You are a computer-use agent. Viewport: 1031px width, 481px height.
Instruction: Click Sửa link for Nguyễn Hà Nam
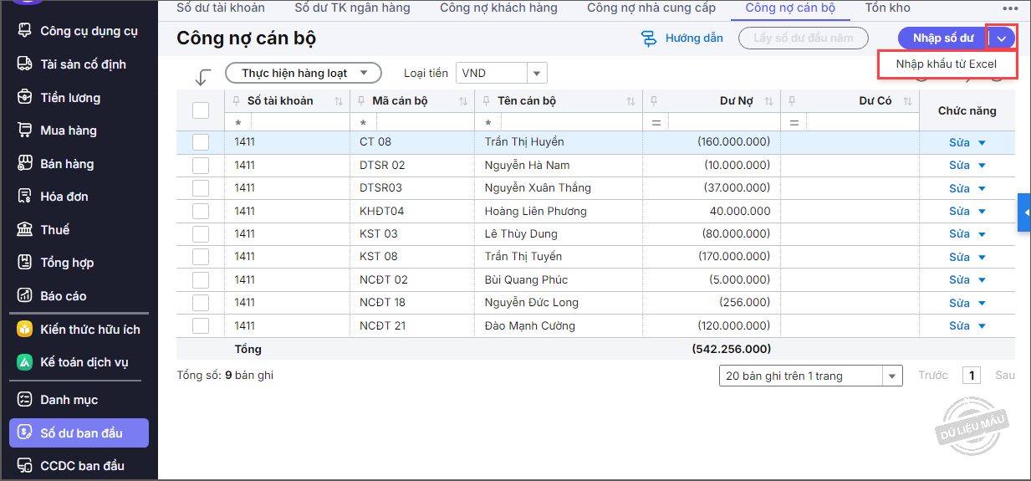click(x=958, y=166)
